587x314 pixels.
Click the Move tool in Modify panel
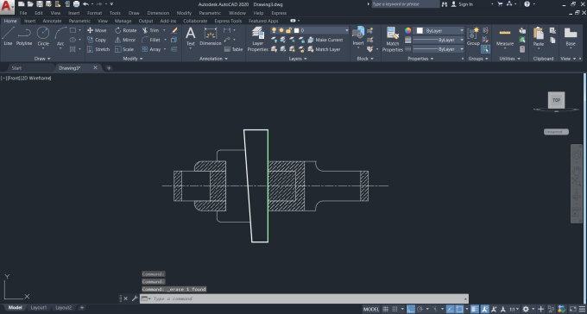click(x=97, y=30)
